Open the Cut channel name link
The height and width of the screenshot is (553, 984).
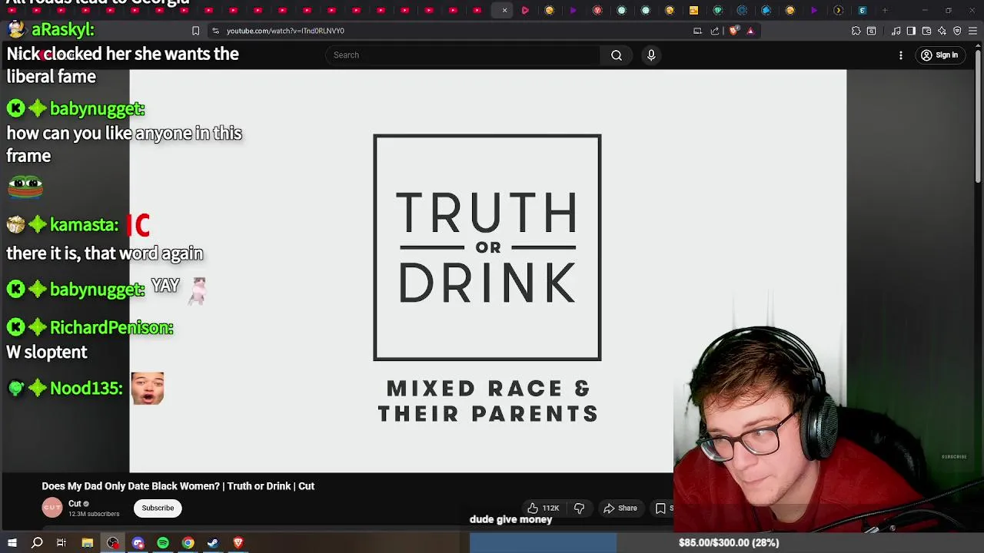point(75,504)
